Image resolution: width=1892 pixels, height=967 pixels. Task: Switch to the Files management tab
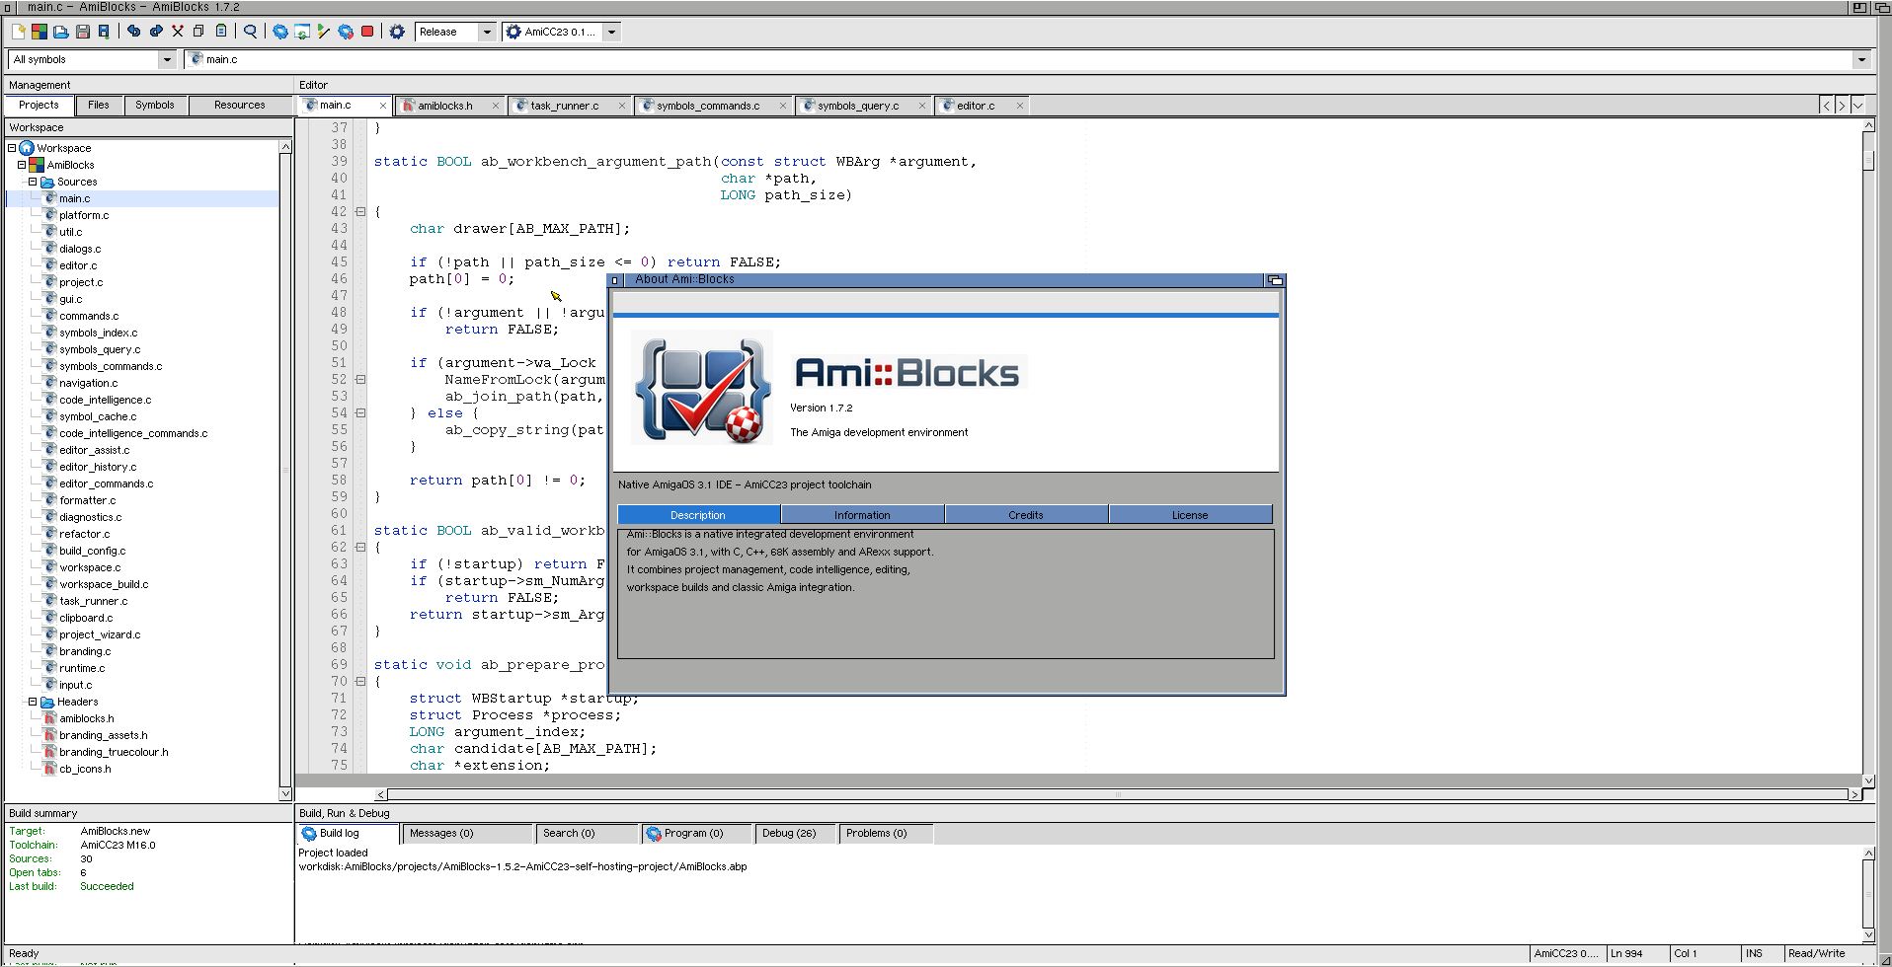(99, 105)
